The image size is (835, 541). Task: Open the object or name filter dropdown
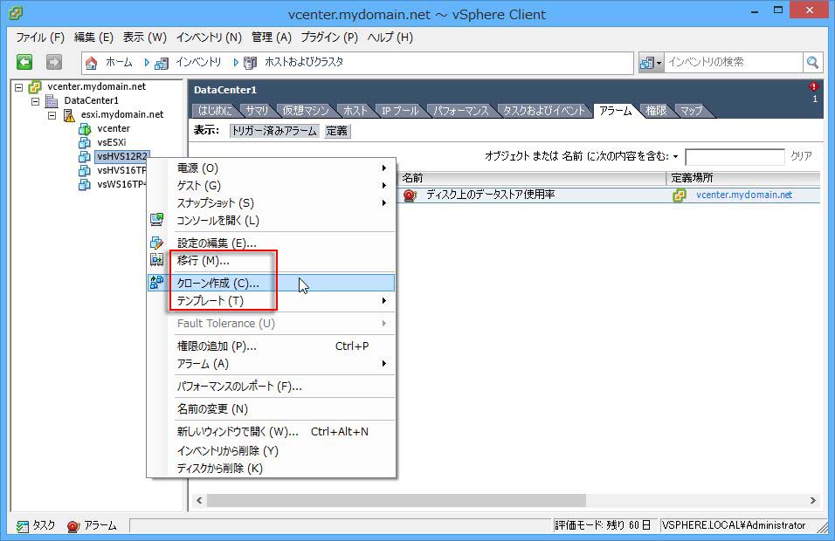point(675,156)
